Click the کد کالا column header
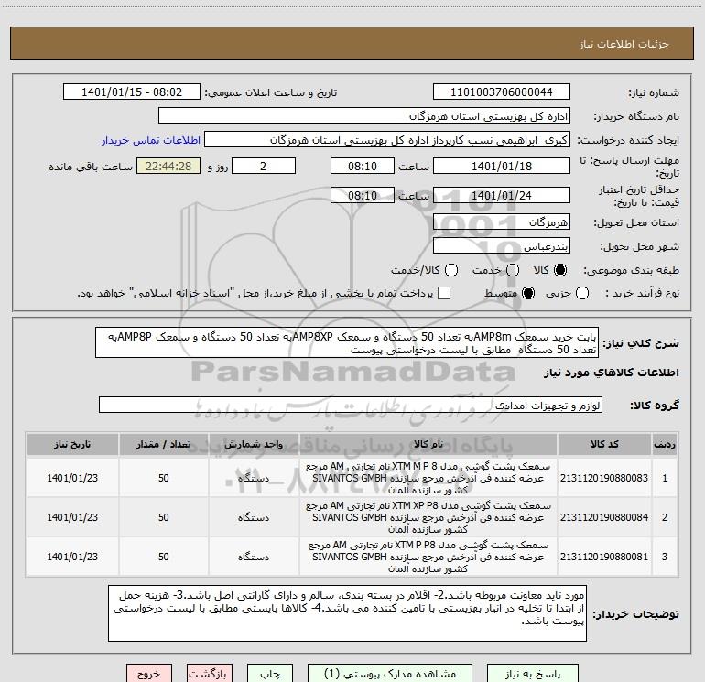The image size is (705, 682). pos(604,444)
